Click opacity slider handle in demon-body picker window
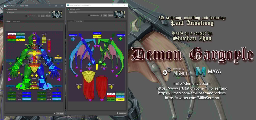 pos(55,113)
